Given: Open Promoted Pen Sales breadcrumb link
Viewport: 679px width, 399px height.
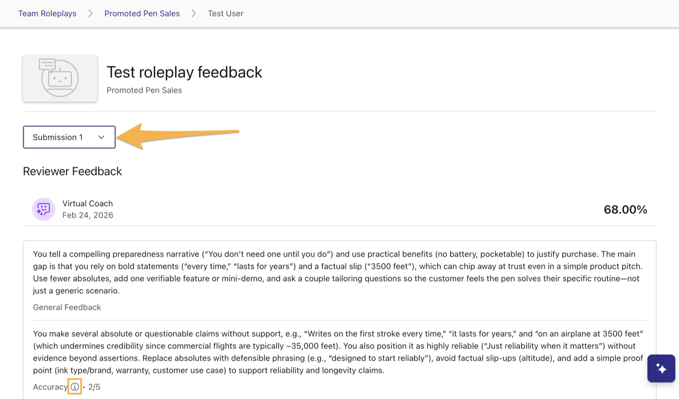Looking at the screenshot, I should 142,13.
